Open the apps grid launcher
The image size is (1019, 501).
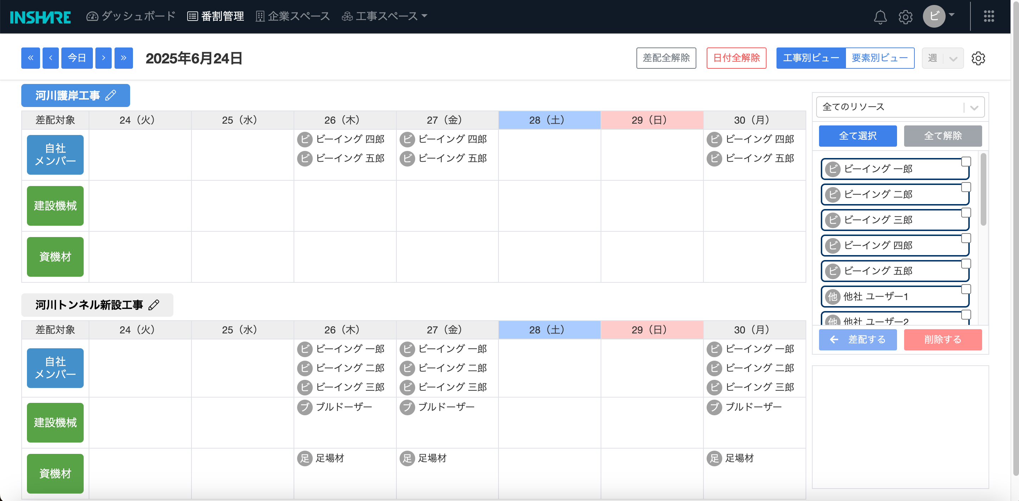[x=989, y=16]
